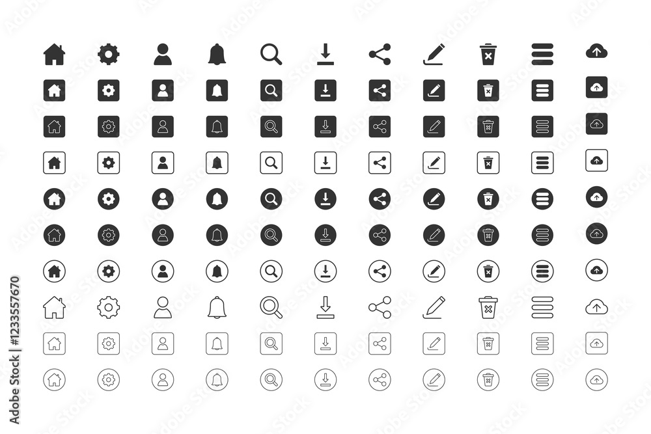Image resolution: width=651 pixels, height=434 pixels.
Task: Click the magnifying glass in the dark filled square
Action: click(x=271, y=90)
